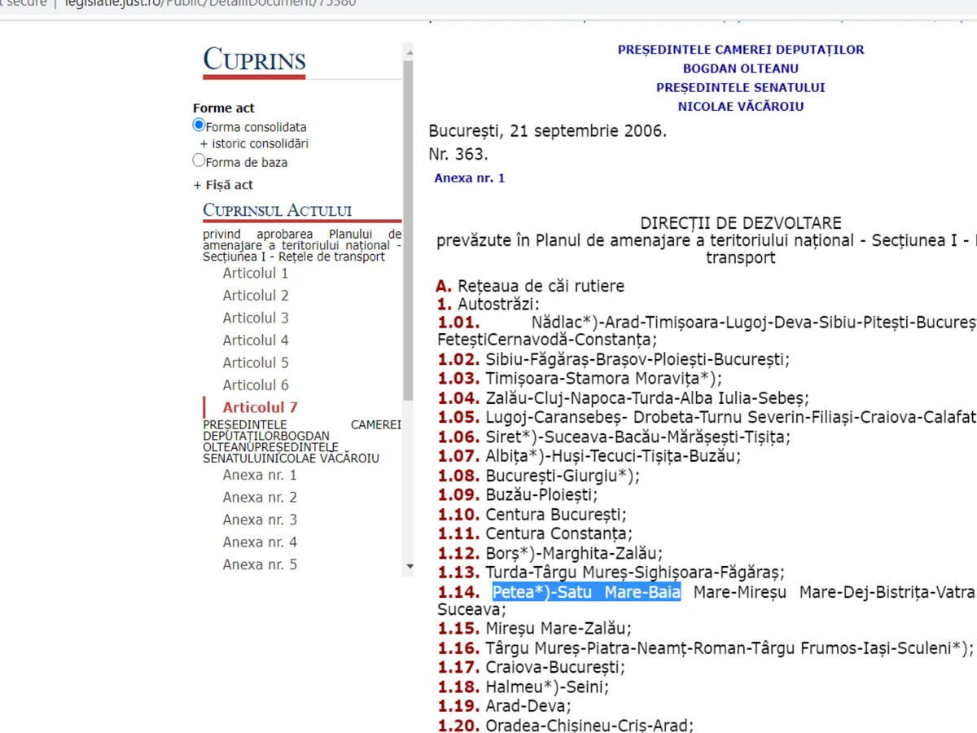Open Anexa nr. 5 from the contents
Image resolution: width=977 pixels, height=733 pixels.
coord(260,565)
